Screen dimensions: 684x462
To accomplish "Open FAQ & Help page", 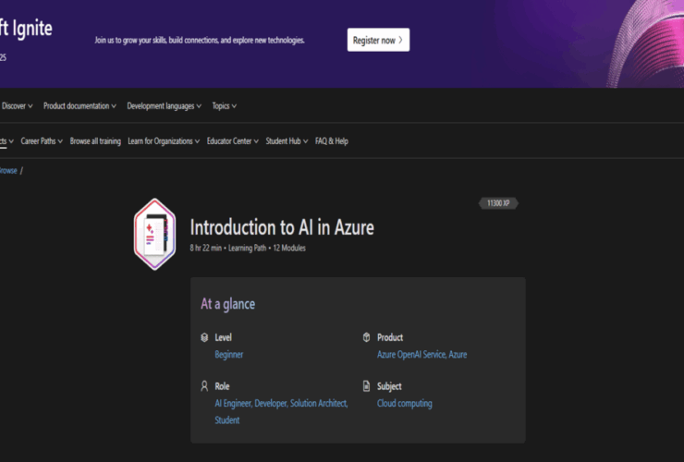I will (332, 141).
